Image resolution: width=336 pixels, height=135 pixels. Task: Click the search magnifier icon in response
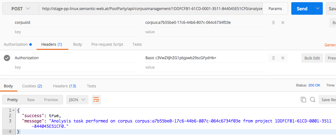(x=312, y=100)
